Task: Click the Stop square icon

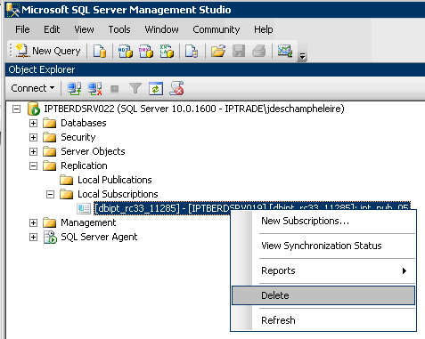Action: pyautogui.click(x=115, y=89)
